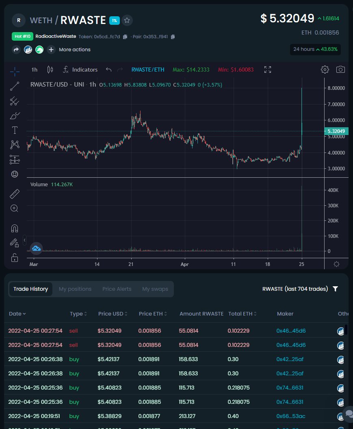Screen dimensions: 353x429
Task: Add RWASTE pair to favorites star
Action: pos(127,20)
